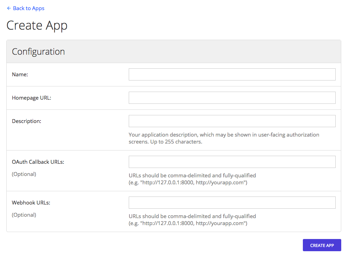The image size is (351, 262).
Task: Click inside the Name input field
Action: (x=232, y=74)
